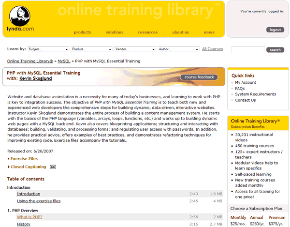Click the '2:56' duration of What is PHP?
Viewport: 290px width, 227px height.
(193, 217)
